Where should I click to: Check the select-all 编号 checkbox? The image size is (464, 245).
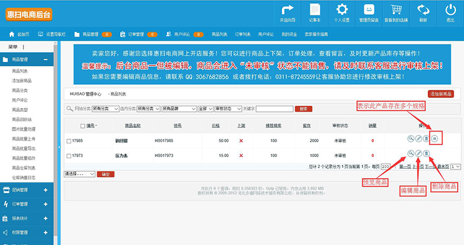pyautogui.click(x=82, y=126)
